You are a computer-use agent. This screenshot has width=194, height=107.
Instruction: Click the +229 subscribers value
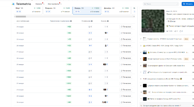(69, 96)
